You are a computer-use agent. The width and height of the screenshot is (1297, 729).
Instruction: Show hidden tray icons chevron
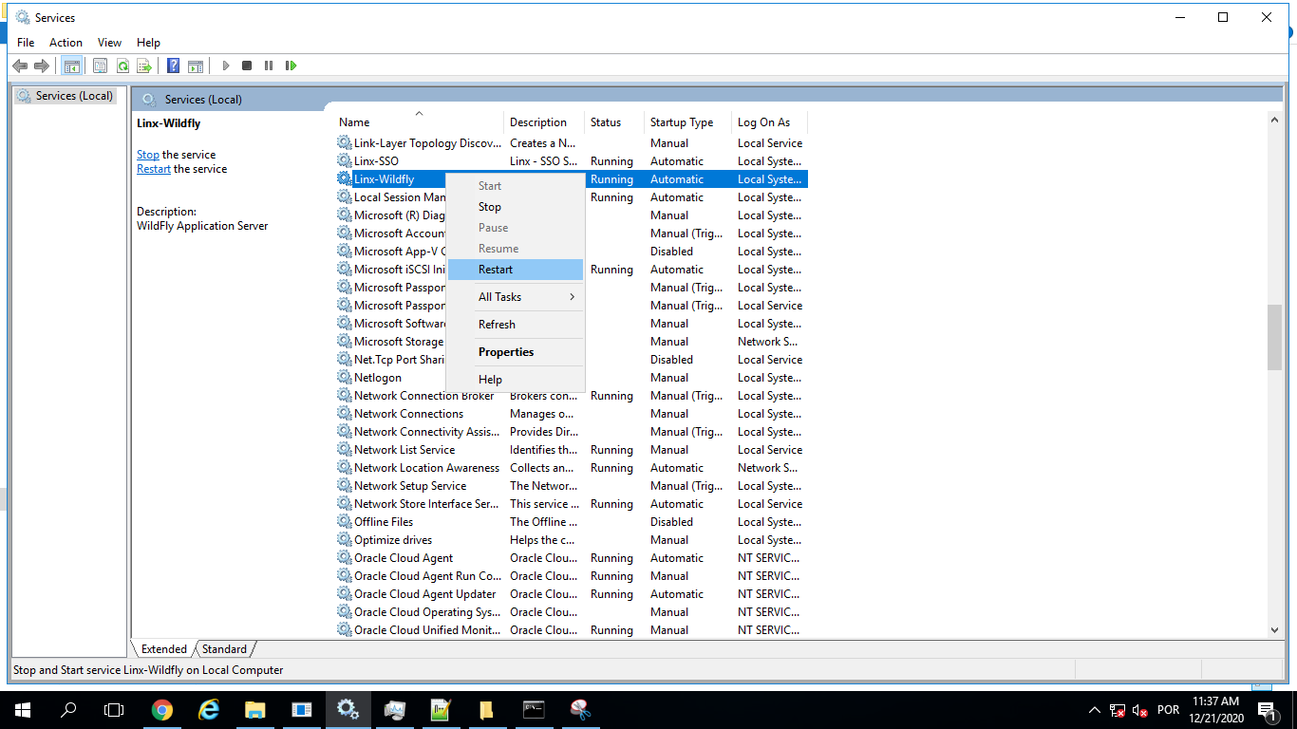[1094, 710]
